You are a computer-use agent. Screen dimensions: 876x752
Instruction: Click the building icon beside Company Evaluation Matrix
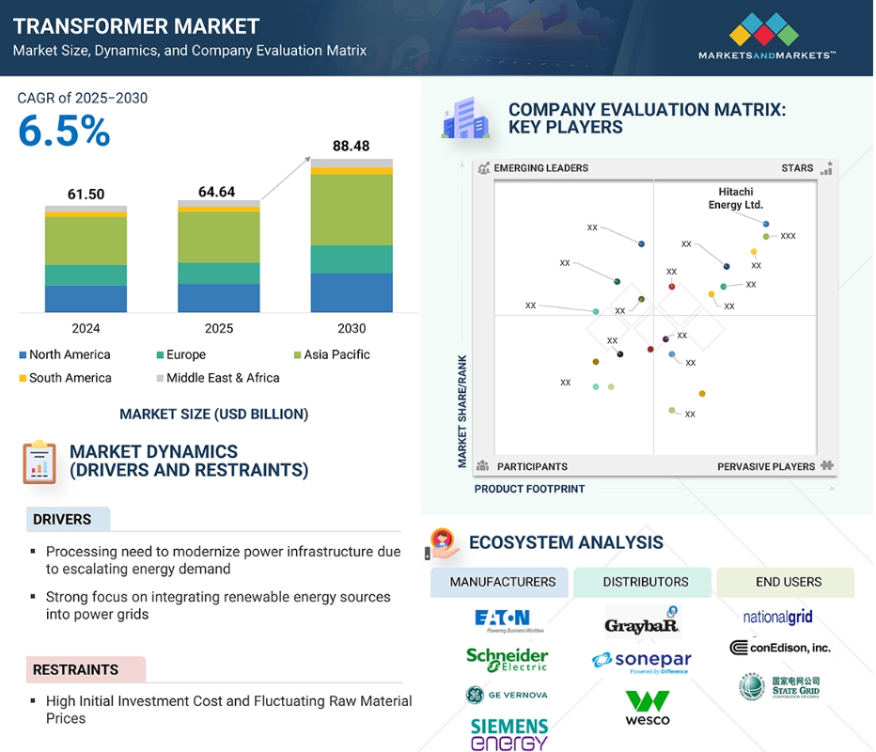[465, 117]
